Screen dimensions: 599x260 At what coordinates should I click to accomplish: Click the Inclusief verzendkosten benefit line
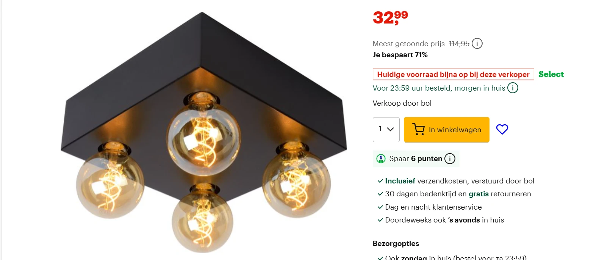tap(456, 181)
